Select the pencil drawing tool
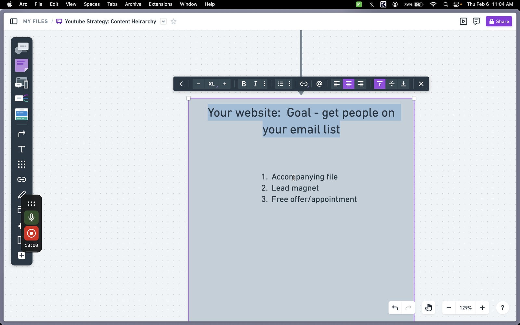 pos(21,194)
